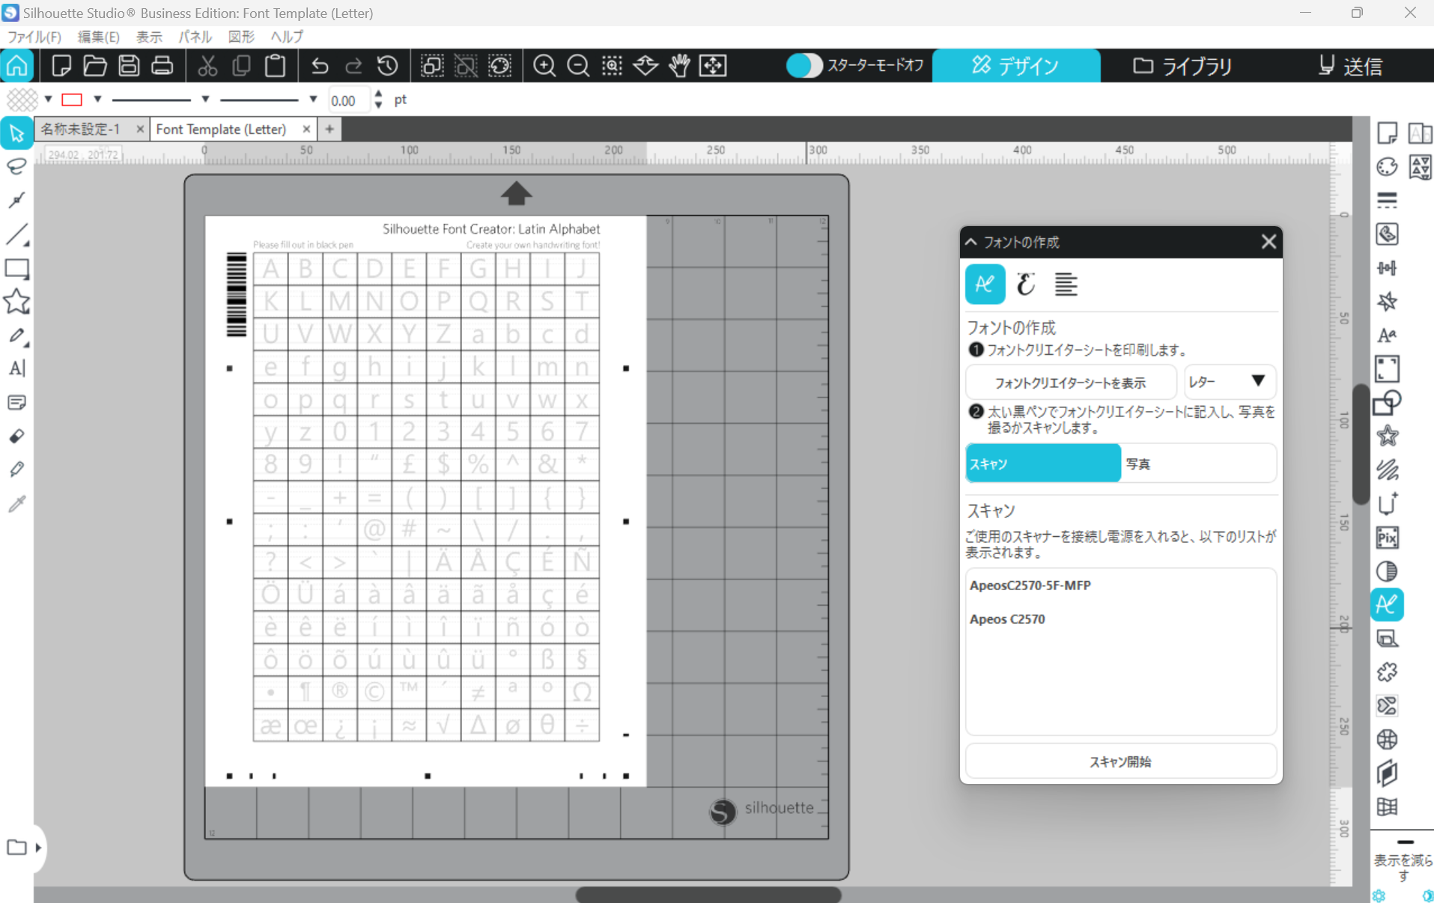Select スキャン input mode
This screenshot has width=1434, height=903.
[x=1043, y=463]
